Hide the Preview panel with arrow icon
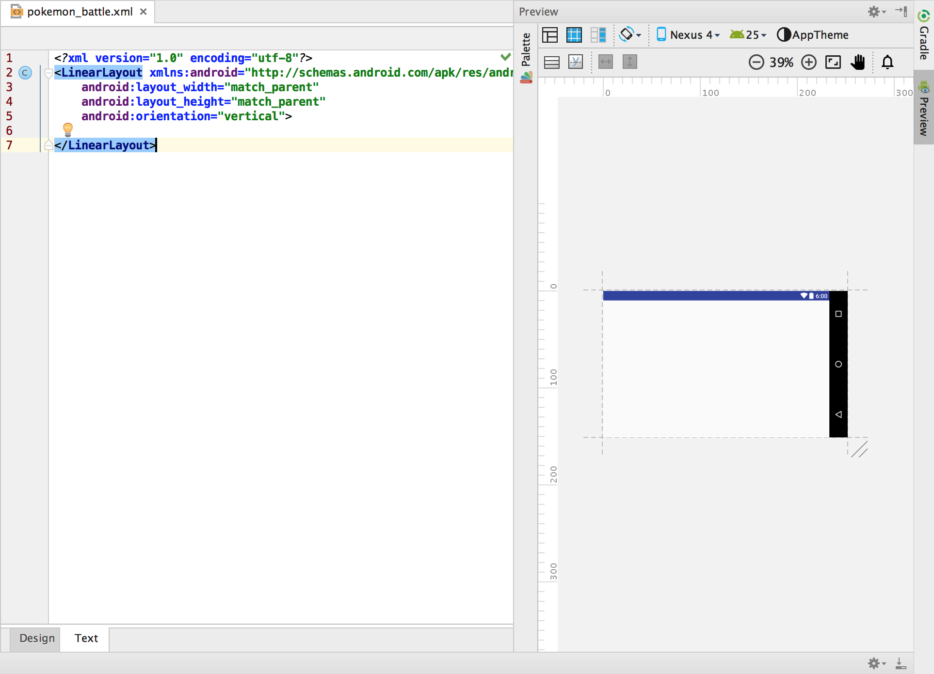Screen dimensions: 934x674 coord(902,12)
